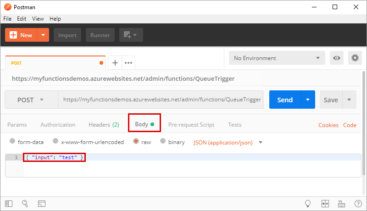Screen dimensions: 367x211
Task: Switch to the Tests tab
Action: coord(235,125)
